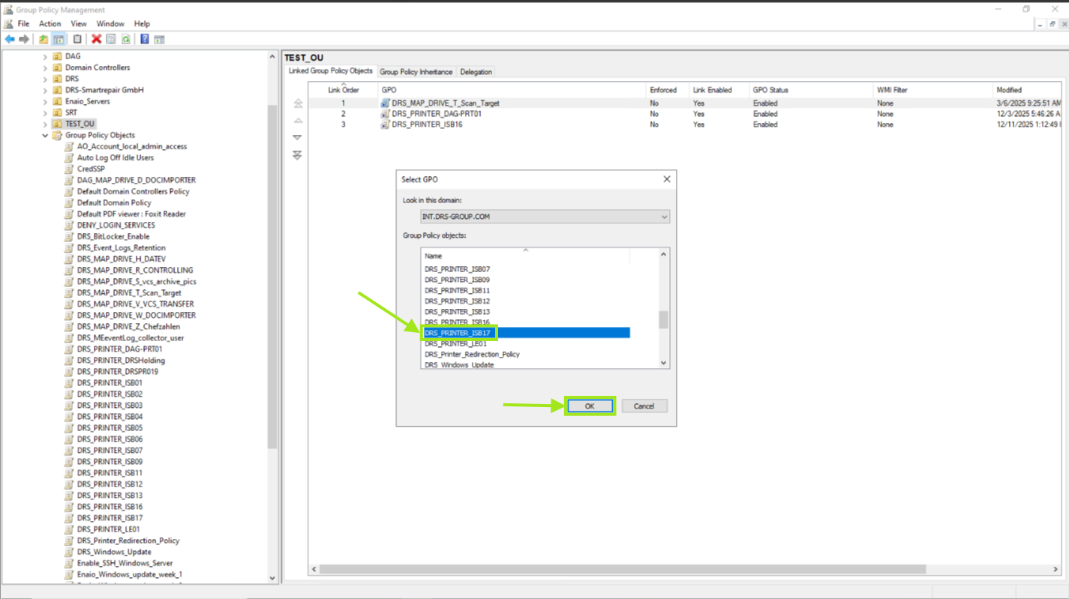Viewport: 1069px width, 599px height.
Task: Click move link to bottom double arrow
Action: pos(298,155)
